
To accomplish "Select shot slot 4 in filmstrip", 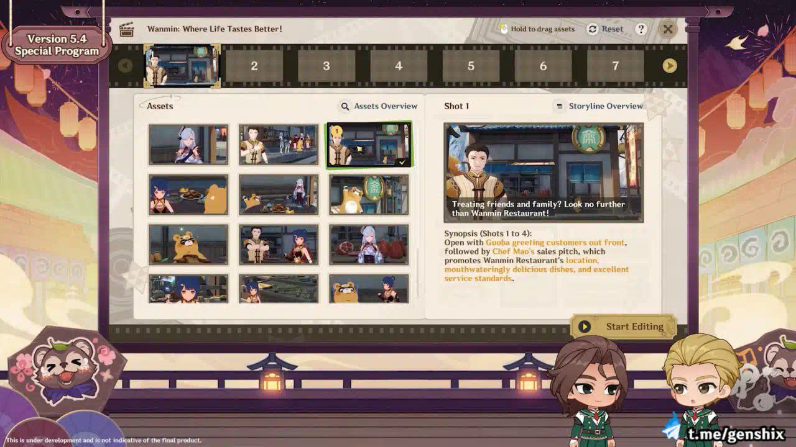I will (399, 66).
